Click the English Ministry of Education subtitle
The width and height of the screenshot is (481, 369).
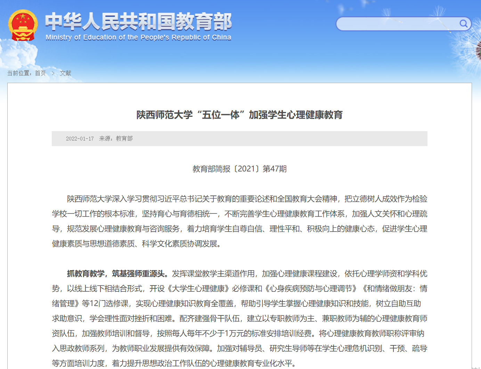[x=138, y=38]
